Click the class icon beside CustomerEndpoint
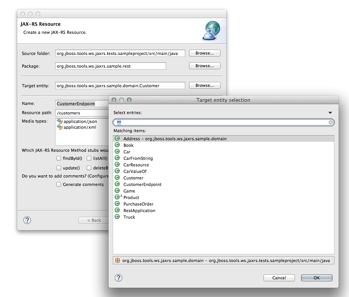The image size is (349, 297). point(117,184)
